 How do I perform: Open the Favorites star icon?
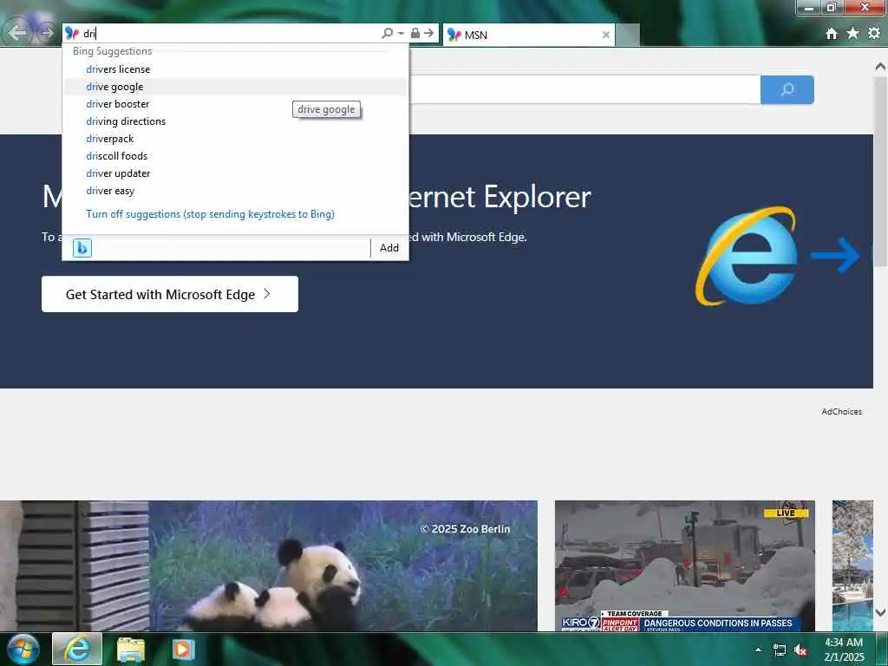[x=852, y=34]
